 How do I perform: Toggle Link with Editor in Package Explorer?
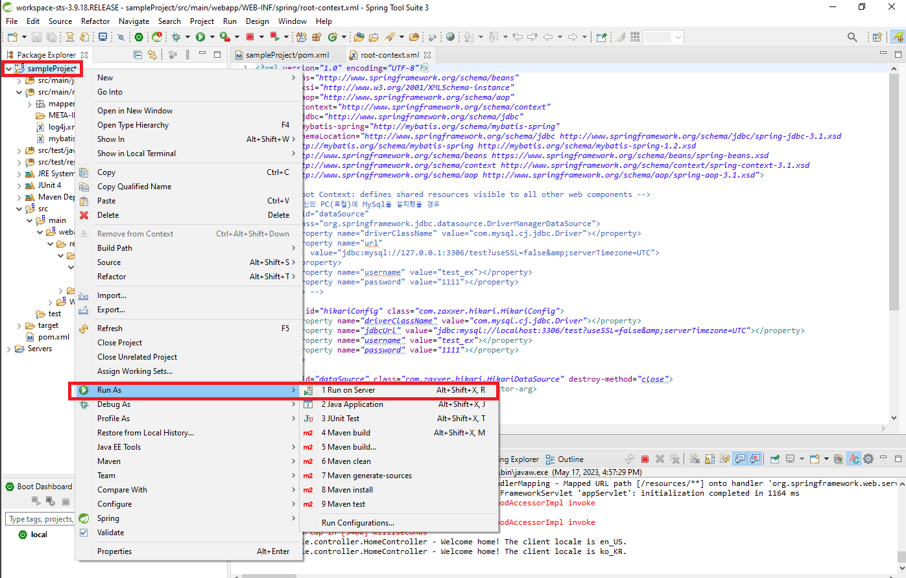(x=152, y=55)
